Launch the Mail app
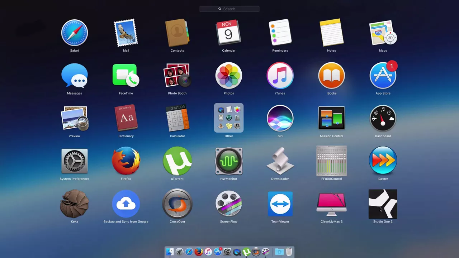This screenshot has height=258, width=459. point(126,33)
